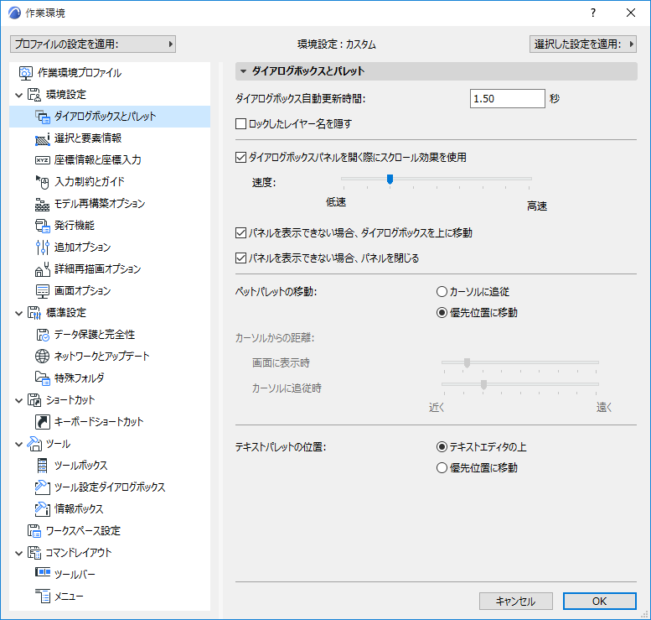Collapse the コマンドレイアウト tree group

coord(18,554)
